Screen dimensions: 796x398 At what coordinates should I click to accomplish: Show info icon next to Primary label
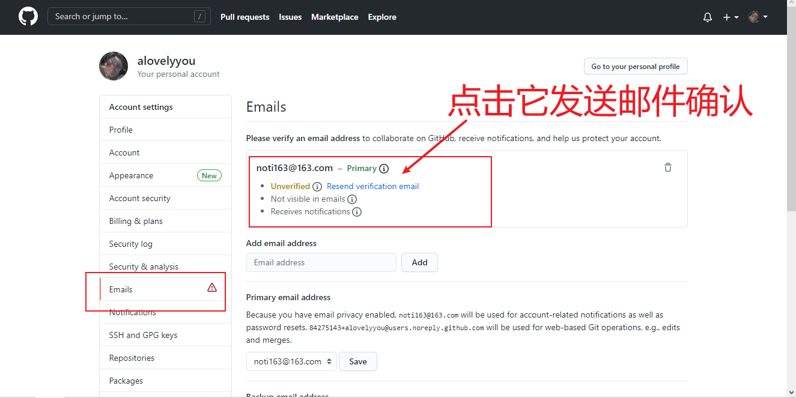coord(384,169)
